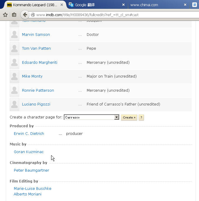Close the Kommando Leopard tab
Screen dimensions: 199x201
(62, 5)
